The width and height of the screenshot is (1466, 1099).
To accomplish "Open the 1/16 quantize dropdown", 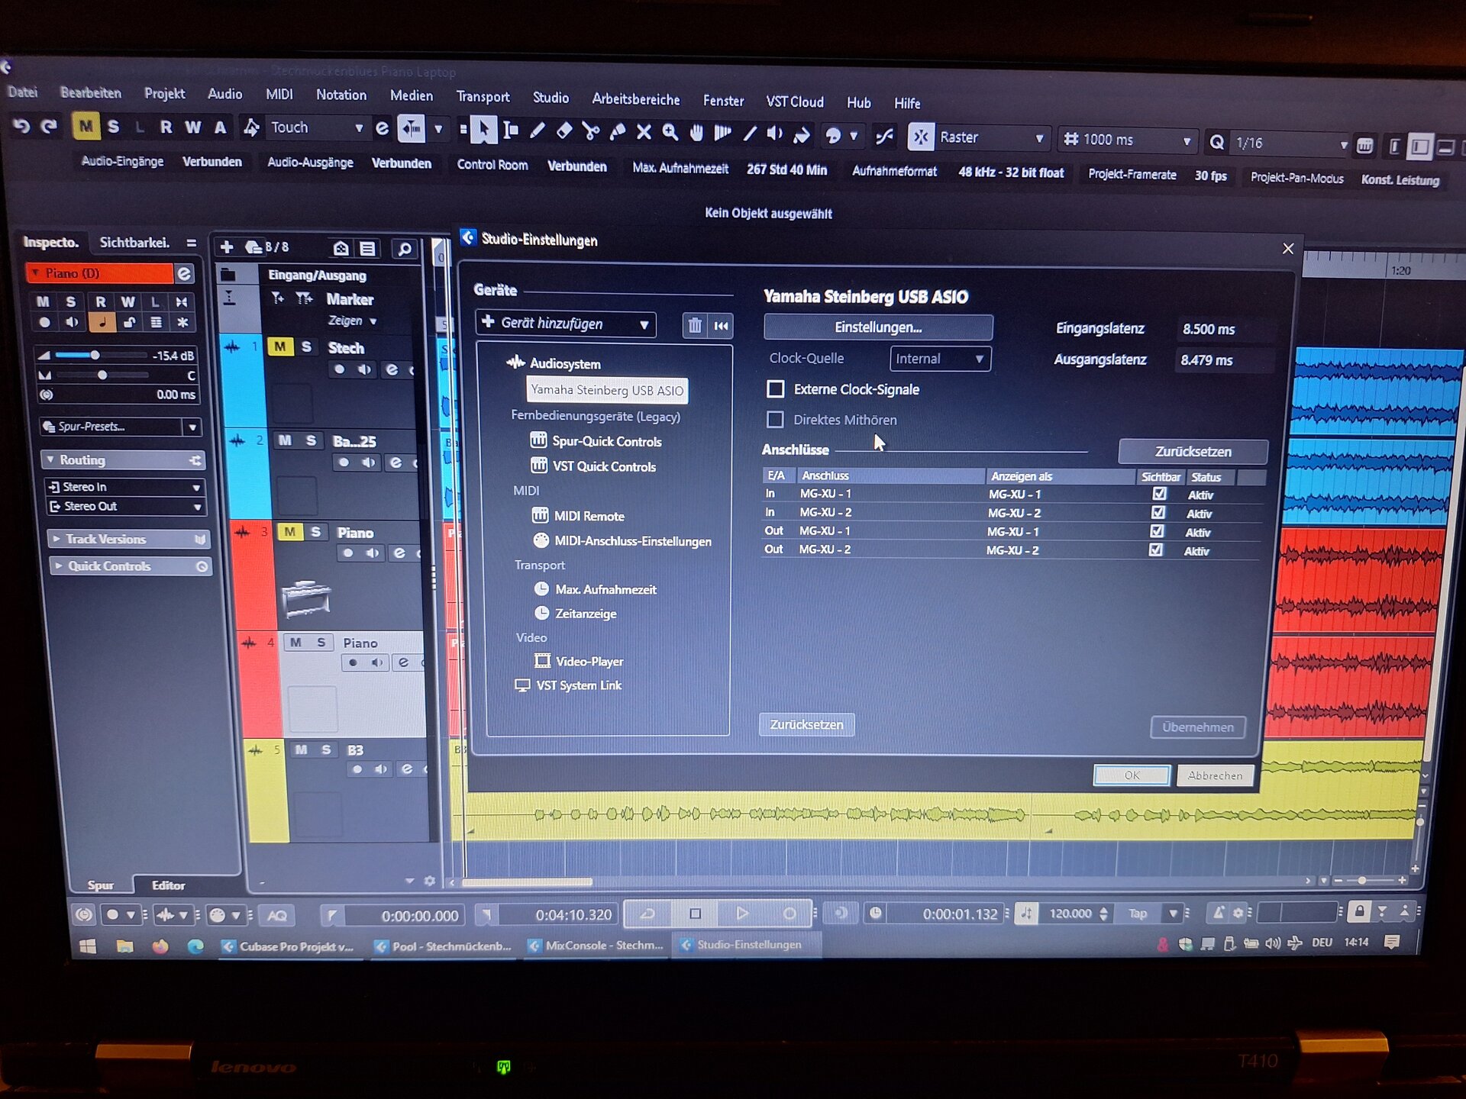I will [1291, 143].
